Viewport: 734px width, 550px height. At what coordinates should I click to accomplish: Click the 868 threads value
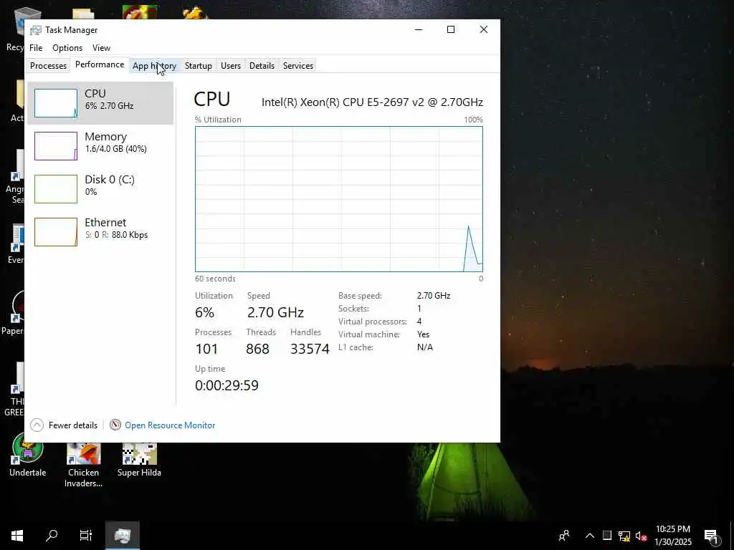tap(257, 349)
